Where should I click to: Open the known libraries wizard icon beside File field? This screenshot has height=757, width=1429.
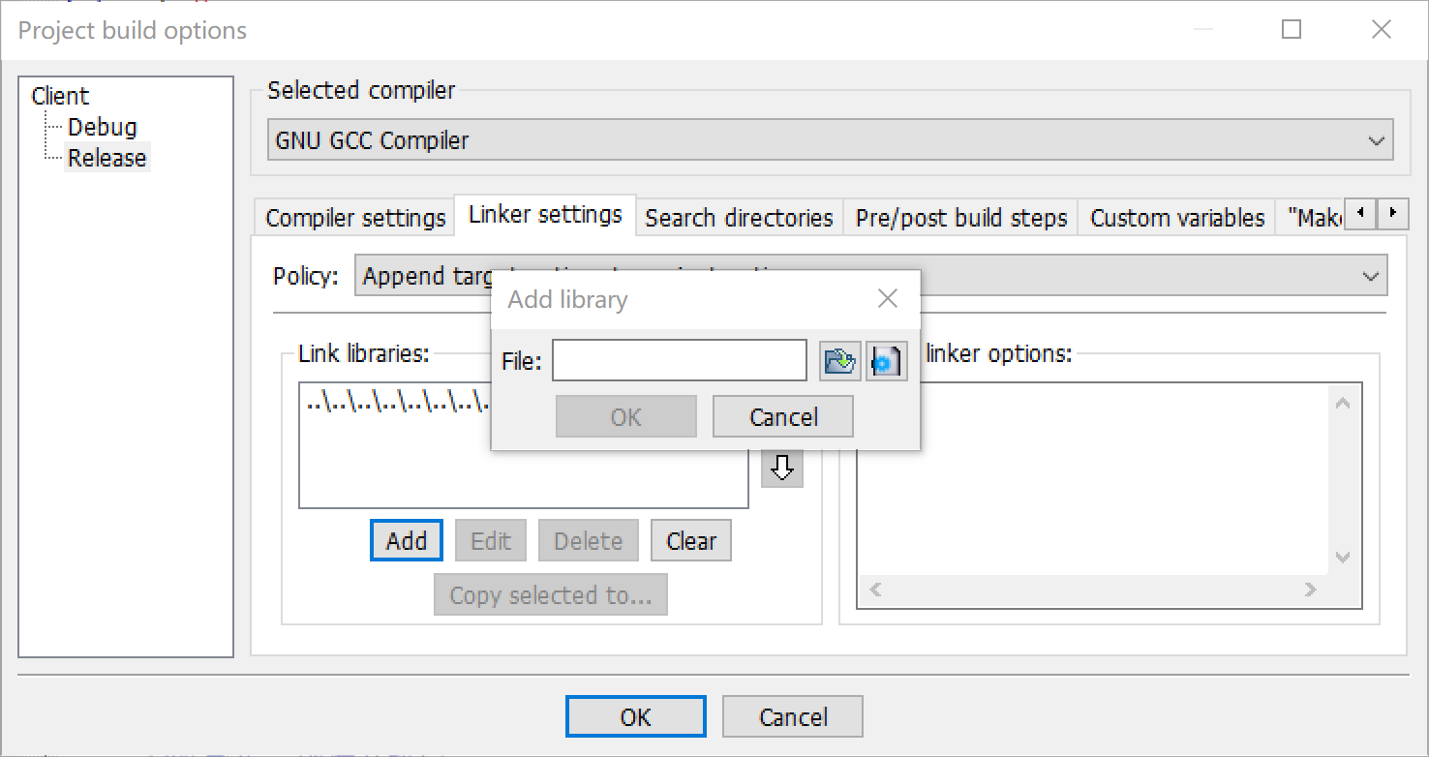tap(886, 359)
